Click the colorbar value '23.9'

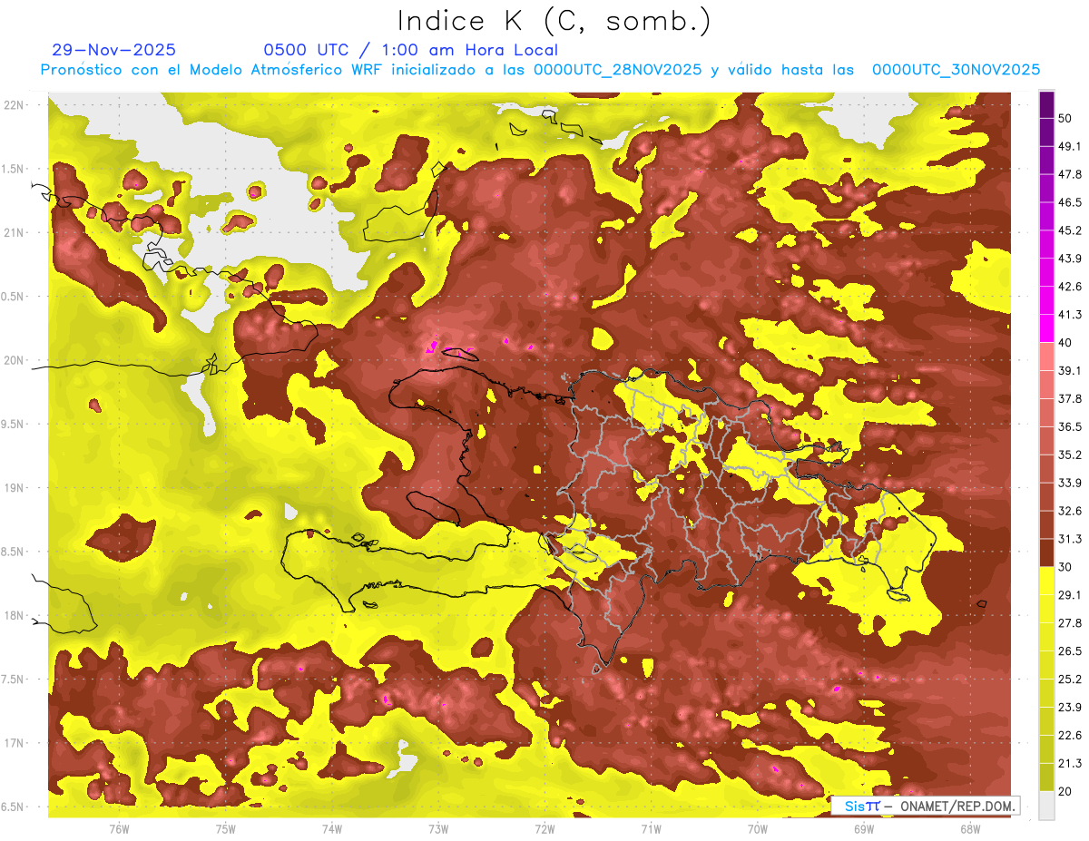pos(1070,707)
